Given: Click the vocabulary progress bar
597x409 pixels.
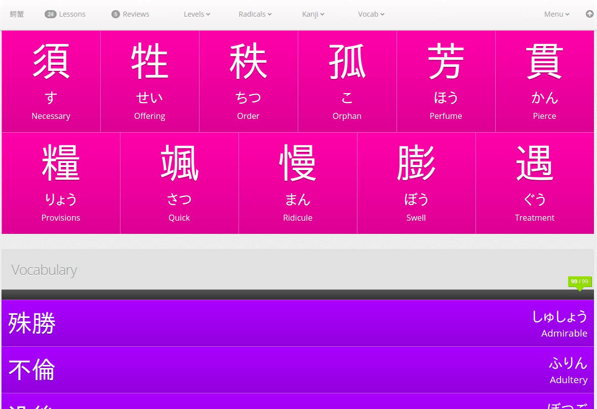Looking at the screenshot, I should [298, 295].
